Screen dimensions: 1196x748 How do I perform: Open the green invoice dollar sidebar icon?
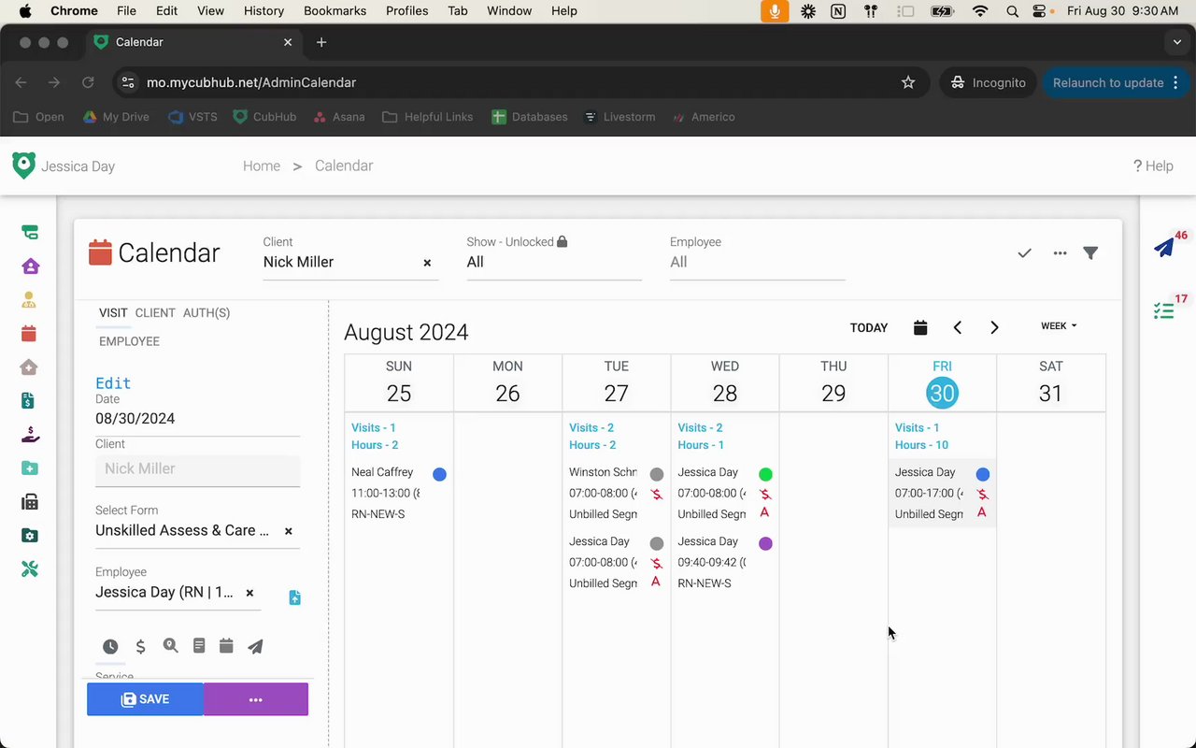tap(28, 401)
